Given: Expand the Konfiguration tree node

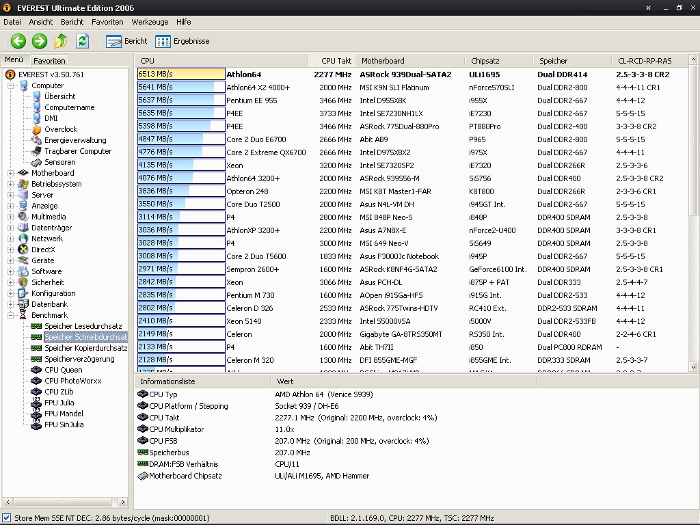Looking at the screenshot, I should coord(10,293).
